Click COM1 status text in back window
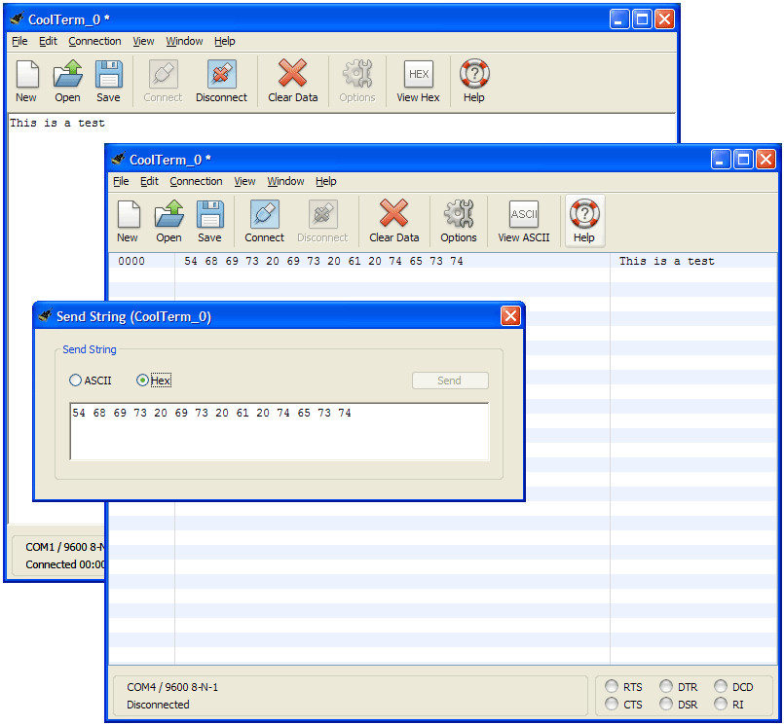The width and height of the screenshot is (784, 725). click(x=65, y=547)
